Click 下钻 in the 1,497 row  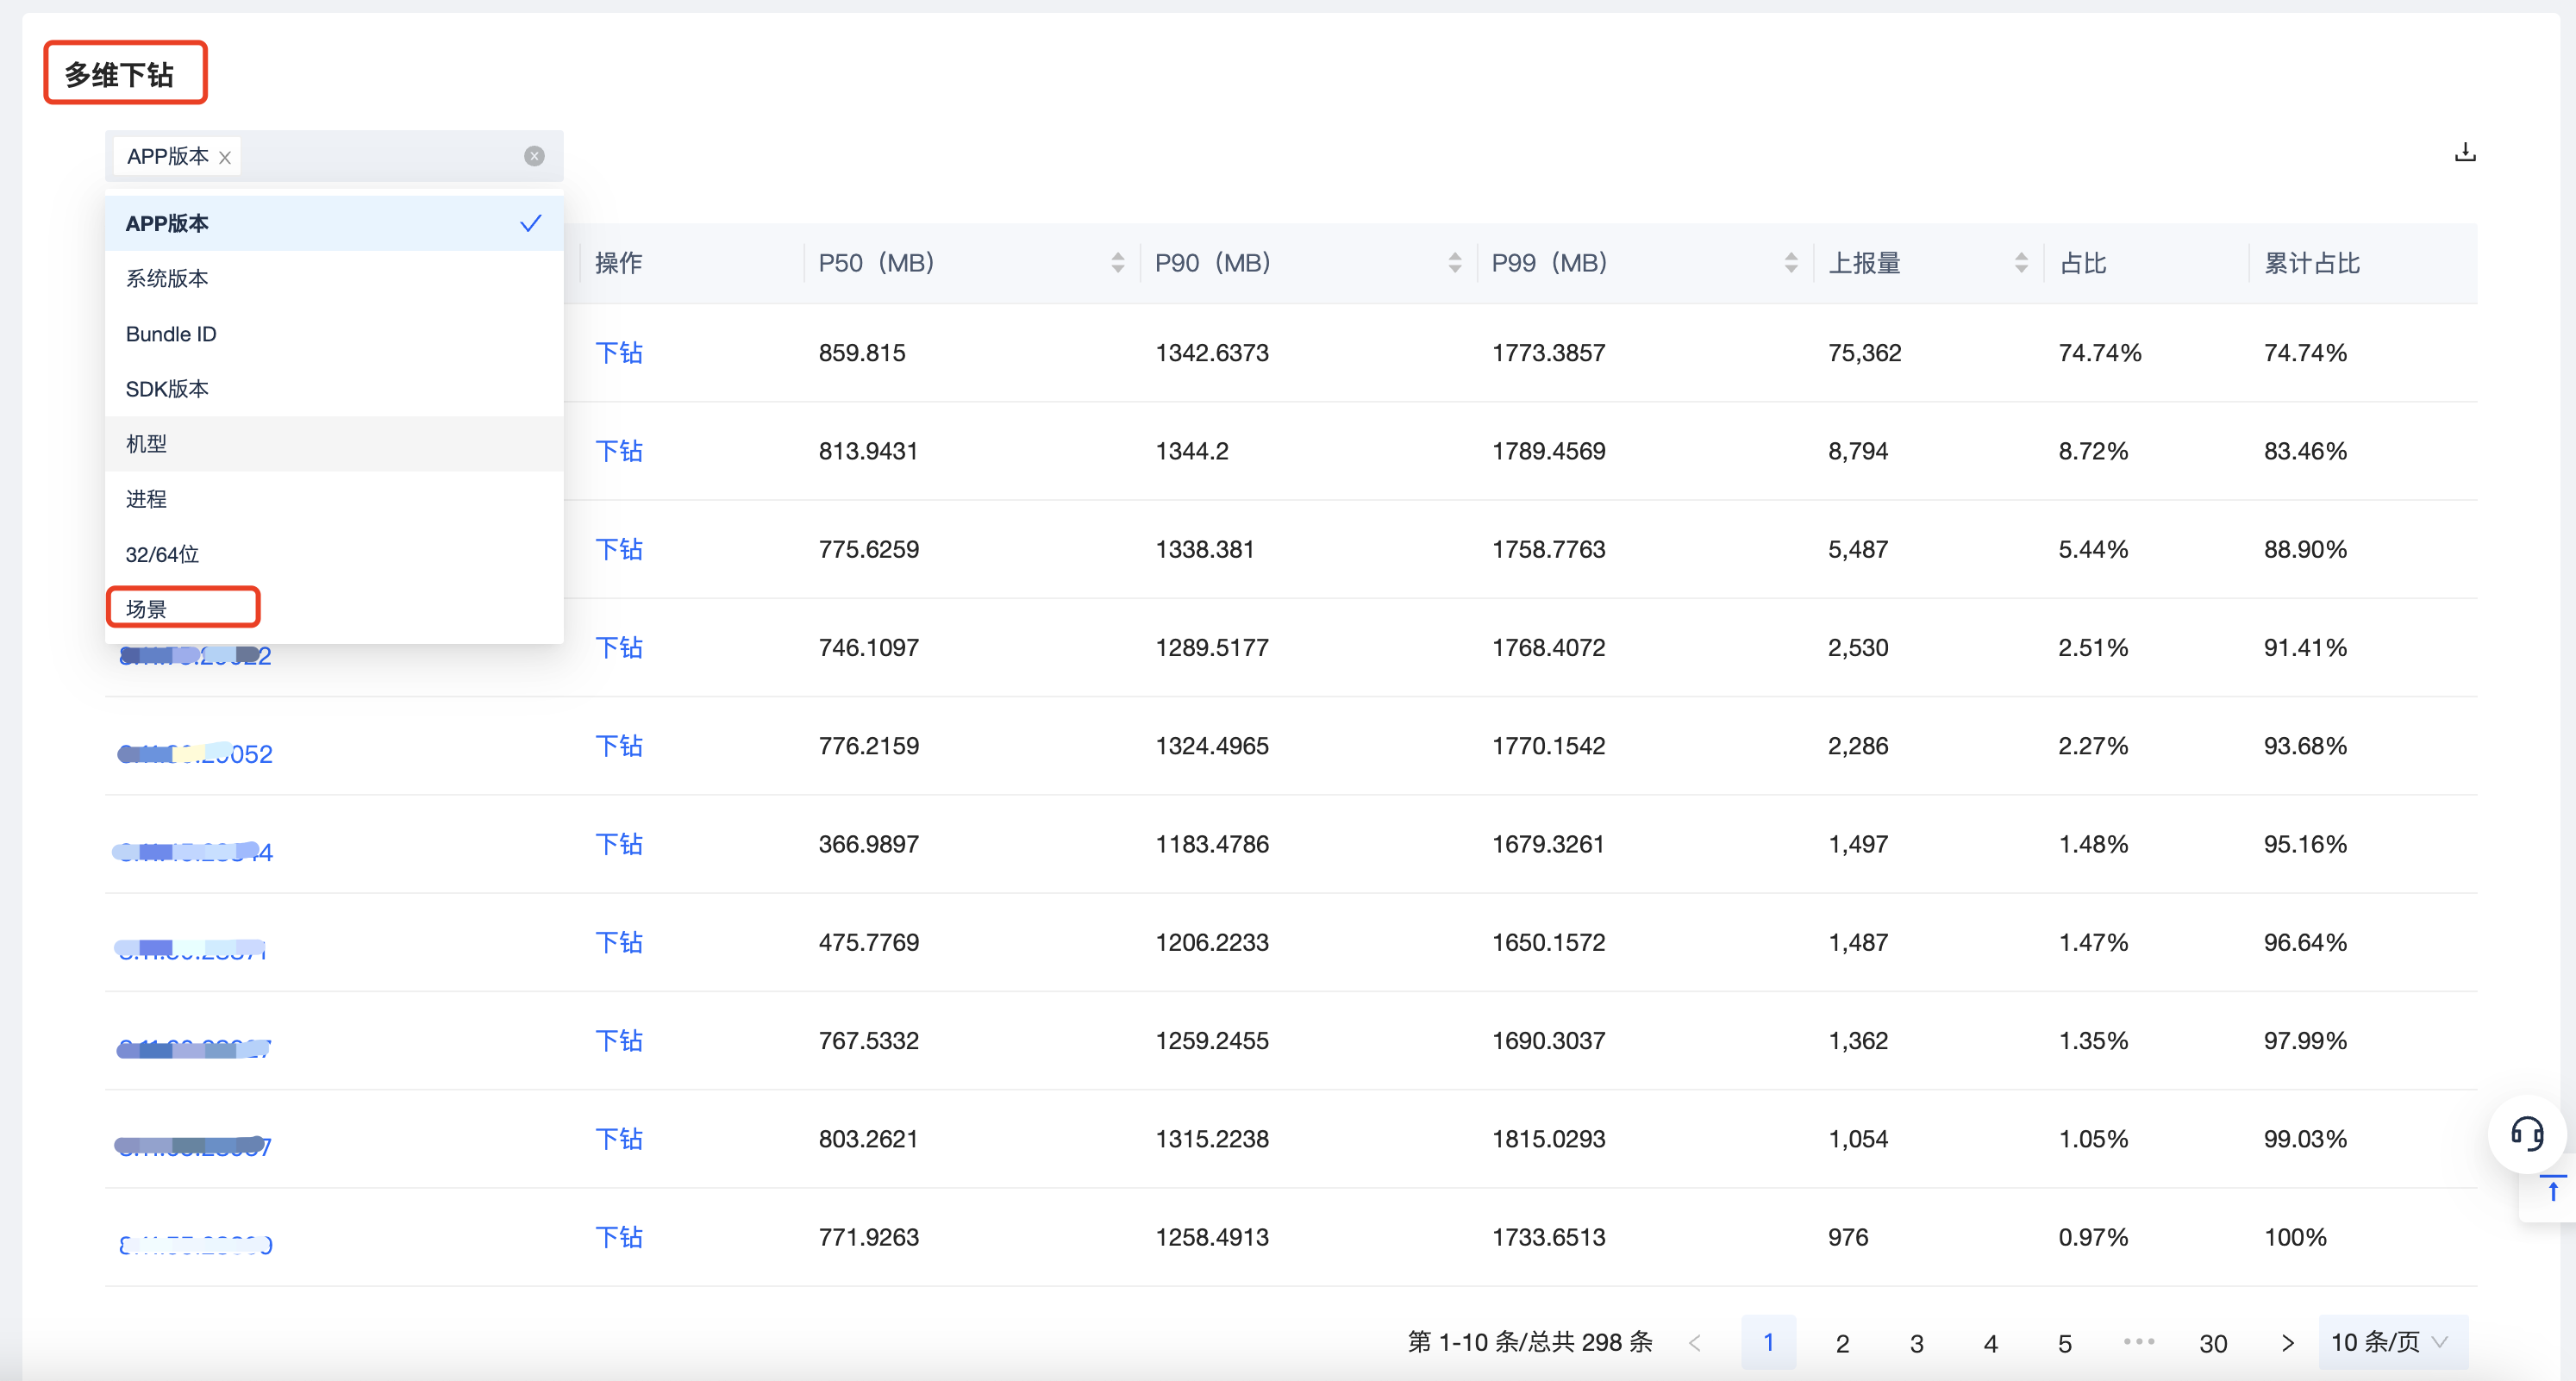point(619,844)
